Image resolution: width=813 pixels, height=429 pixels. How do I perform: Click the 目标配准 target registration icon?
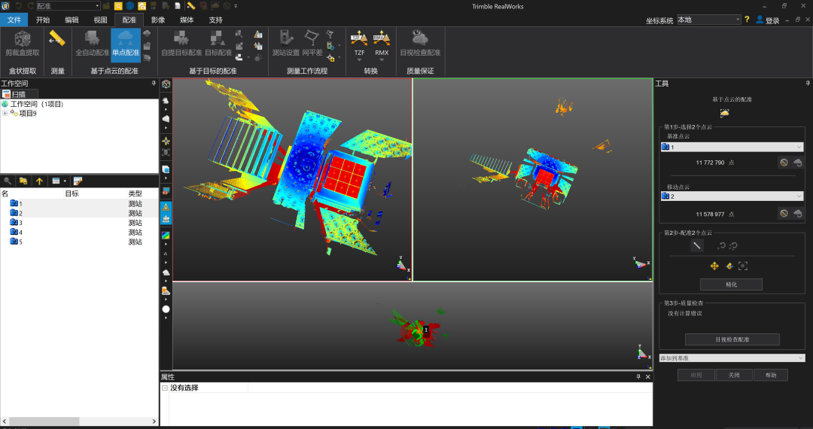[x=218, y=39]
